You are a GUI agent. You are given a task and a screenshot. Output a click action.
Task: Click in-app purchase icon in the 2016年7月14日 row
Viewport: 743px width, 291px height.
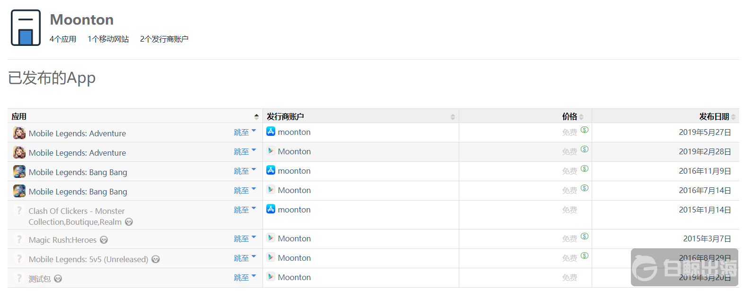(x=585, y=188)
